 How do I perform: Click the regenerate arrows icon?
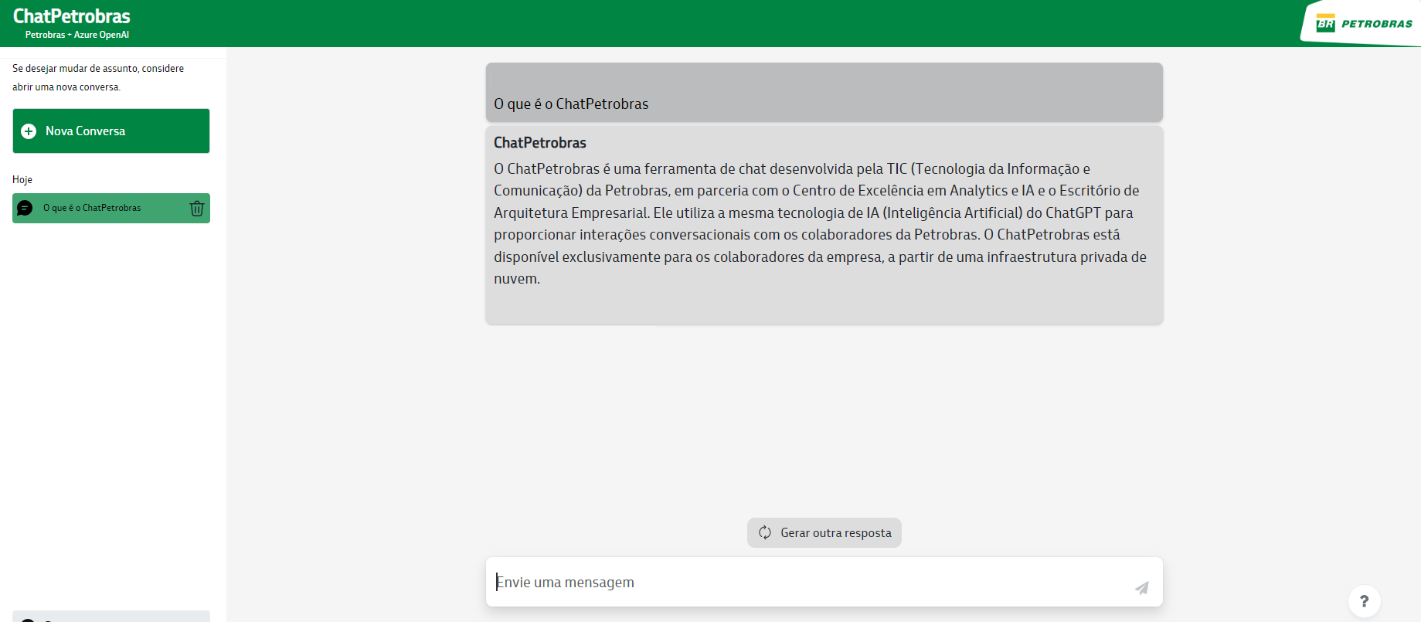(x=765, y=532)
